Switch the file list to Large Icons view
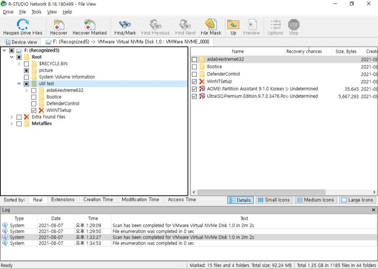This screenshot has height=269, width=378. 357,200
